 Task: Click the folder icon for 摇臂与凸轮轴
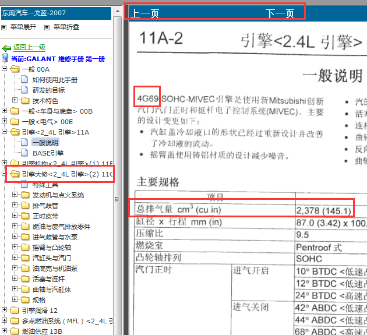[25, 247]
